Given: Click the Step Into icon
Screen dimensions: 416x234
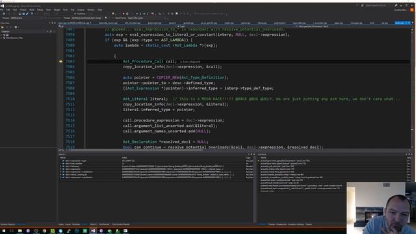Looking at the screenshot, I should pyautogui.click(x=140, y=14).
